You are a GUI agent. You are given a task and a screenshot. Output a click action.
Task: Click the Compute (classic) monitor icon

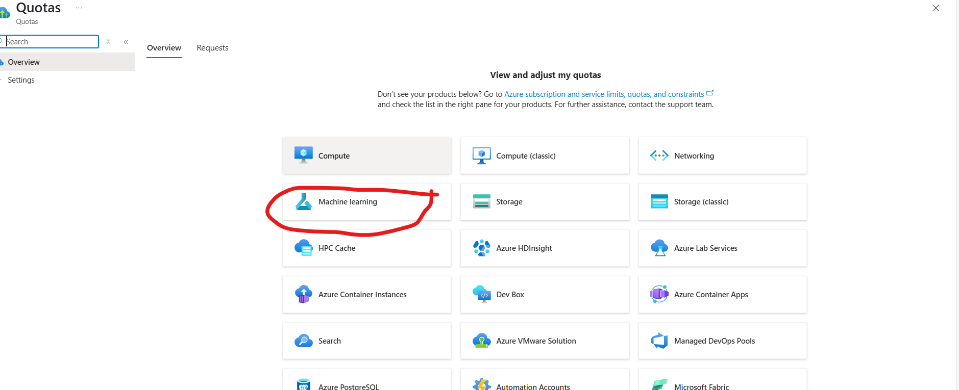coord(481,155)
